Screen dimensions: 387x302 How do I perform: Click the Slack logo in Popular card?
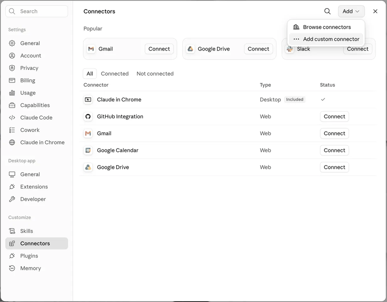[289, 49]
